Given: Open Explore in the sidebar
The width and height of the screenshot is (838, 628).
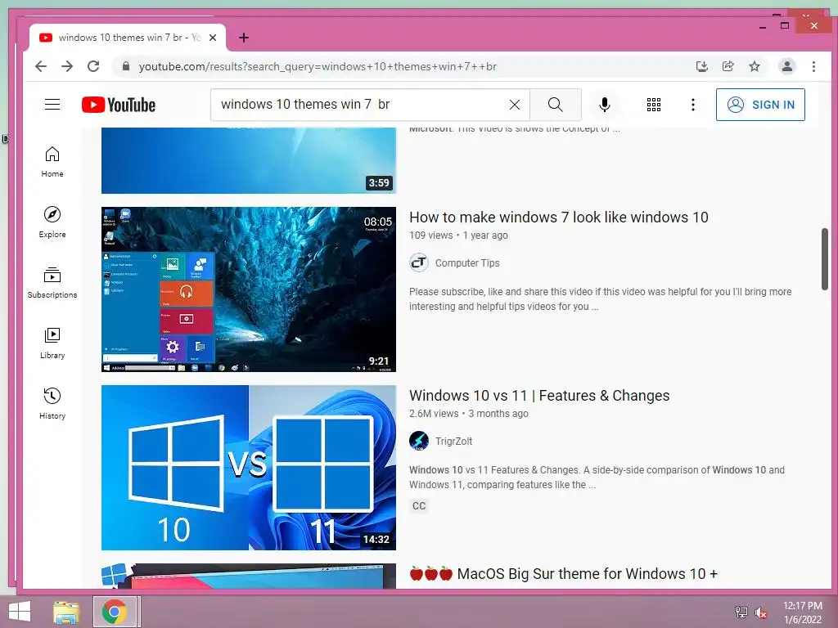Looking at the screenshot, I should pyautogui.click(x=52, y=222).
